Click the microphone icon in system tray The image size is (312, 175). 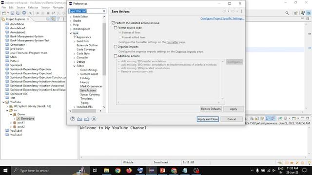click(x=257, y=171)
